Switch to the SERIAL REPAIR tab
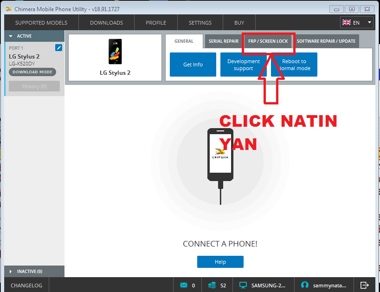This screenshot has width=380, height=292. pos(224,41)
